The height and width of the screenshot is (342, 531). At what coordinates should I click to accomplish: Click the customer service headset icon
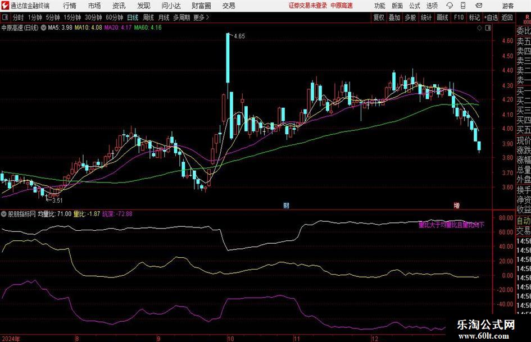450,6
